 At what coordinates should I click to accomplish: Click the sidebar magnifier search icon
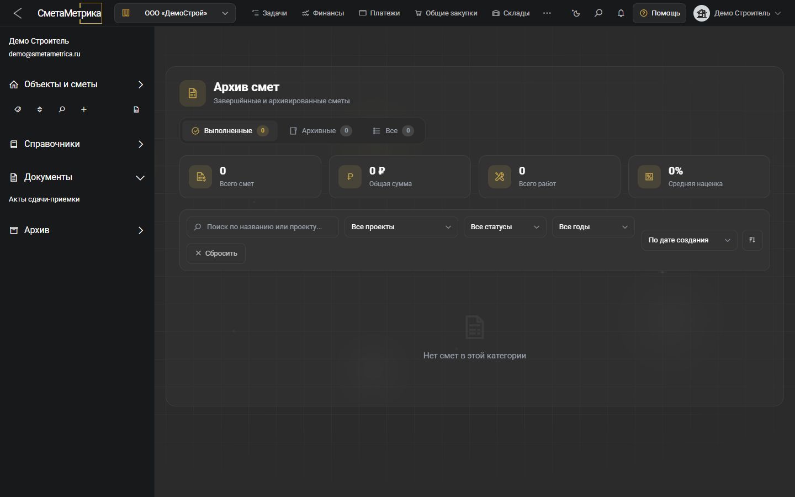pos(62,109)
